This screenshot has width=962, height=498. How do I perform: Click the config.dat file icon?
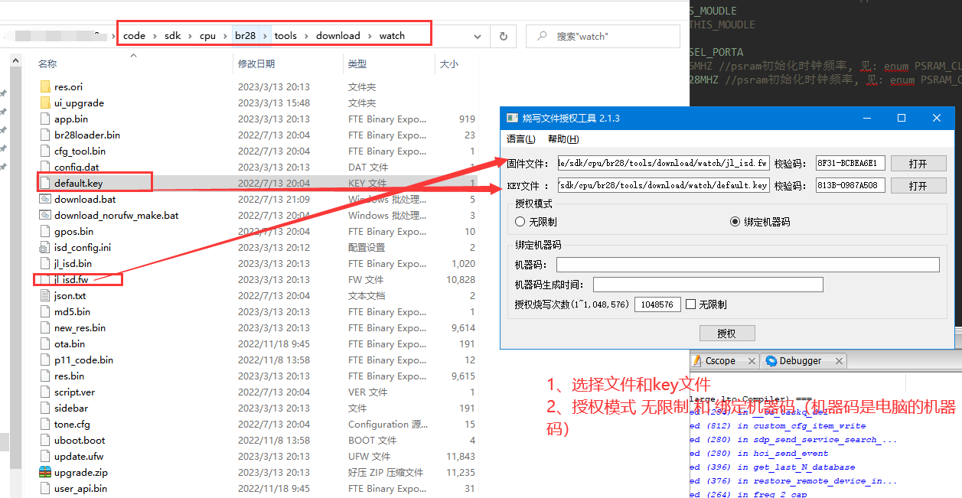coord(45,168)
